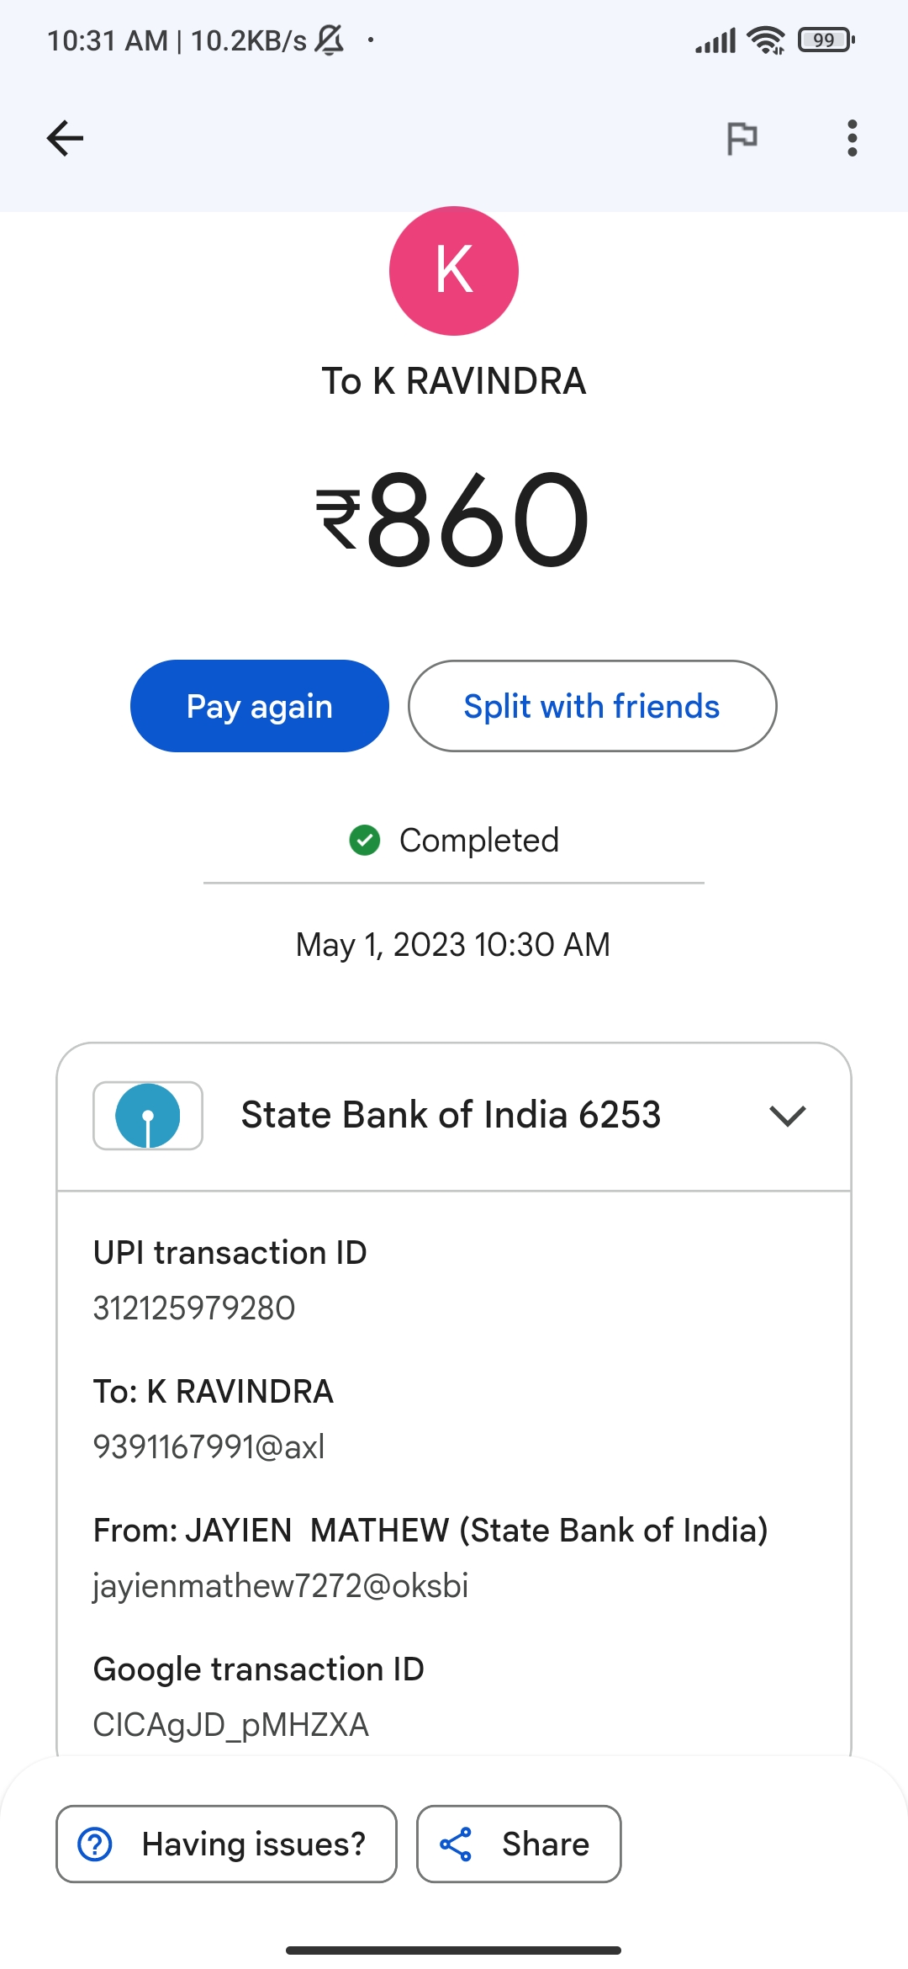Tap the recipient UPI address 9391167991@axl
The width and height of the screenshot is (908, 1969).
click(x=209, y=1447)
